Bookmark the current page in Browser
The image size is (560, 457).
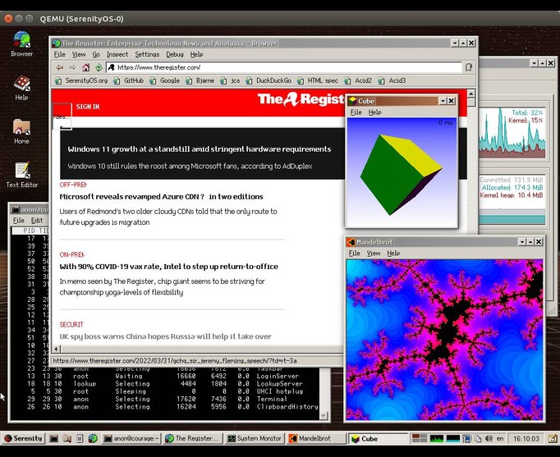pos(469,67)
